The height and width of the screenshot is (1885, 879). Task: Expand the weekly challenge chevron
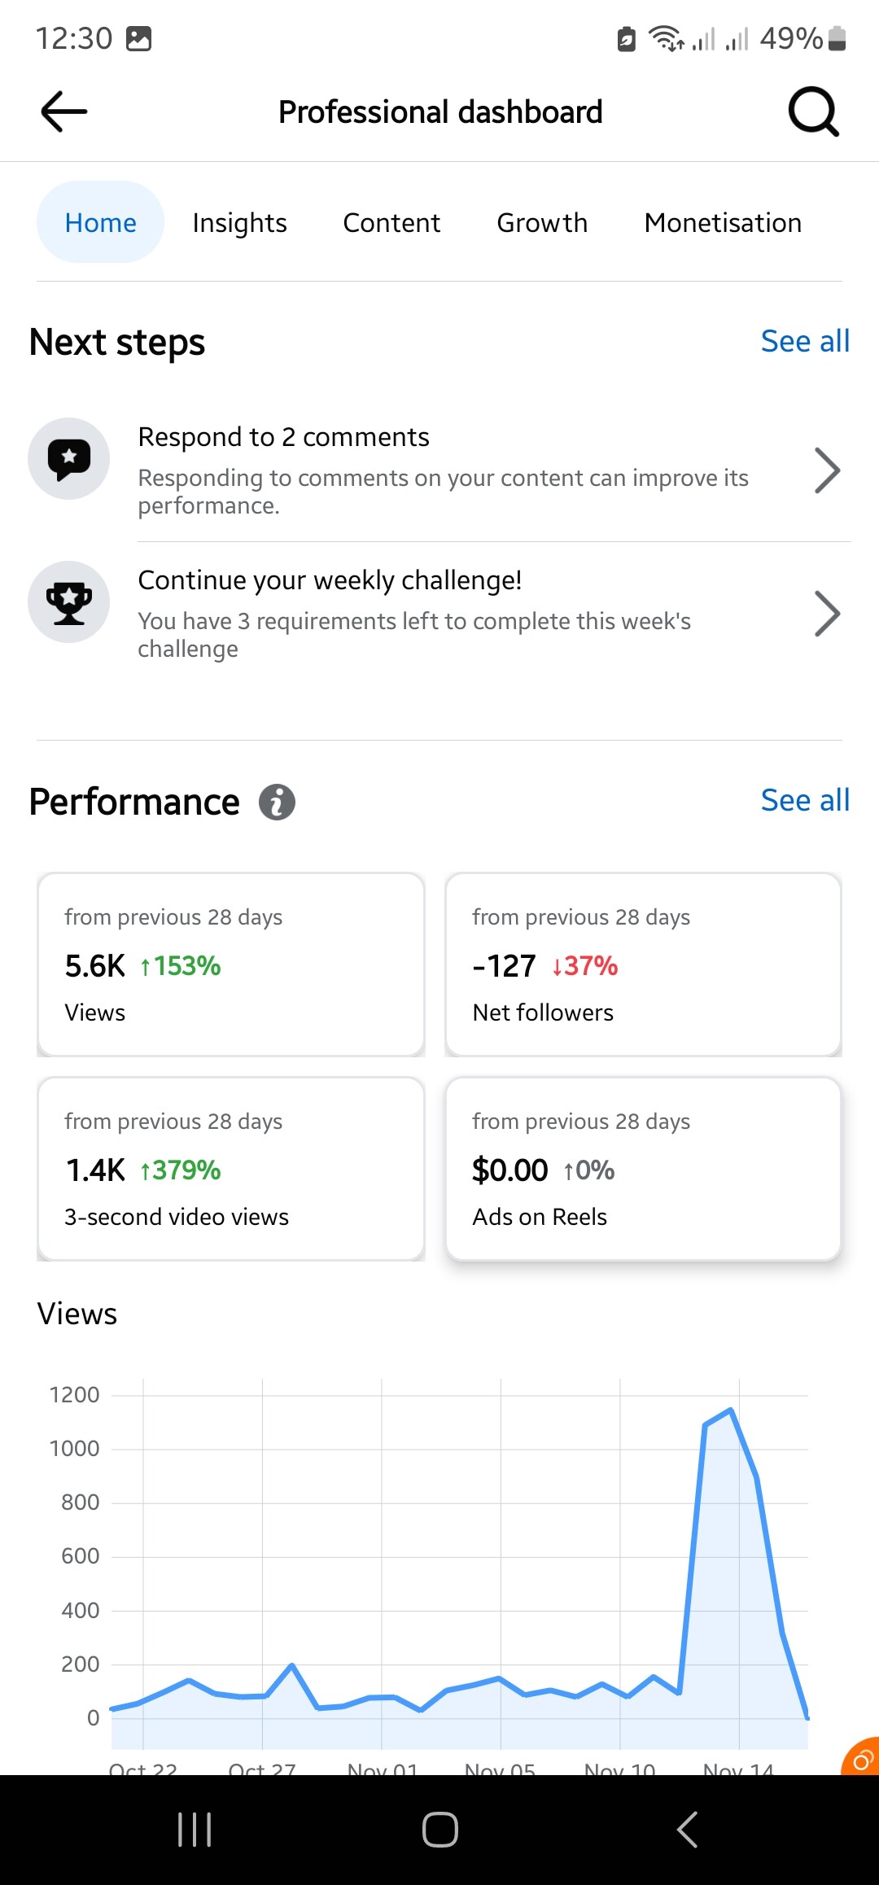tap(827, 614)
